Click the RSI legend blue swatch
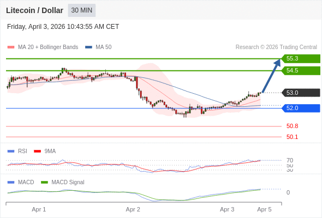Screen dimensions: 322x218 pyautogui.click(x=11, y=152)
